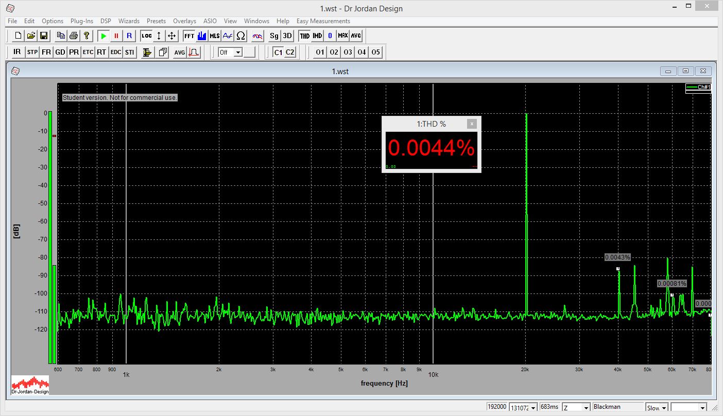Open the DSP menu
The height and width of the screenshot is (416, 723).
[x=106, y=21]
